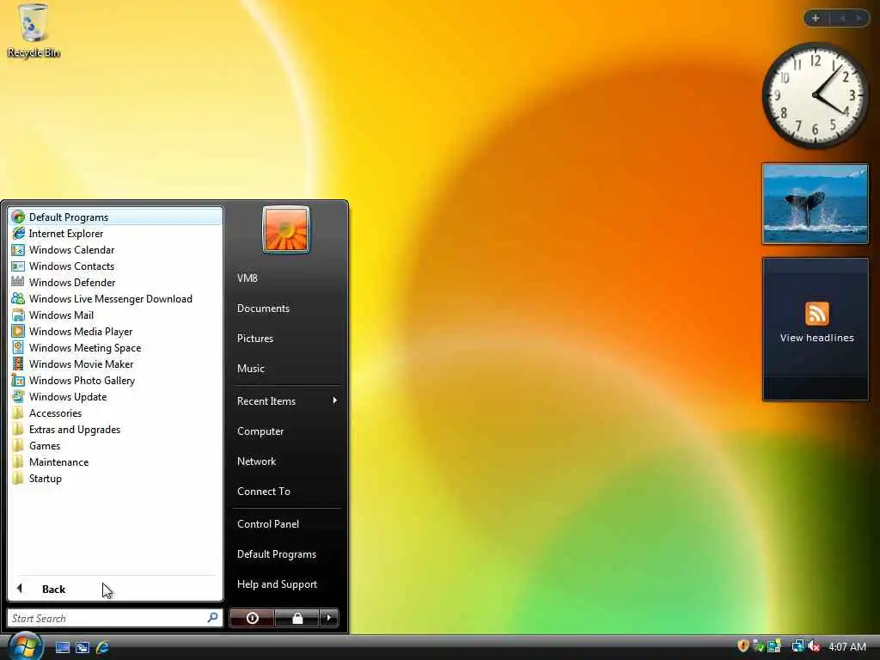Expand the Accessories folder

[x=115, y=413]
